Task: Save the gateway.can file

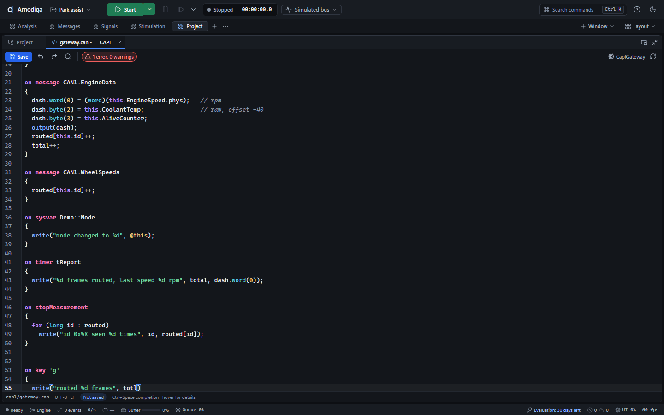Action: click(18, 57)
